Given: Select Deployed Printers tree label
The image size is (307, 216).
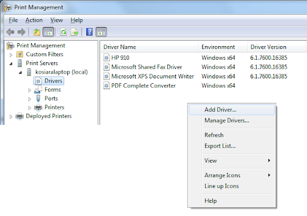Looking at the screenshot, I should (x=49, y=116).
